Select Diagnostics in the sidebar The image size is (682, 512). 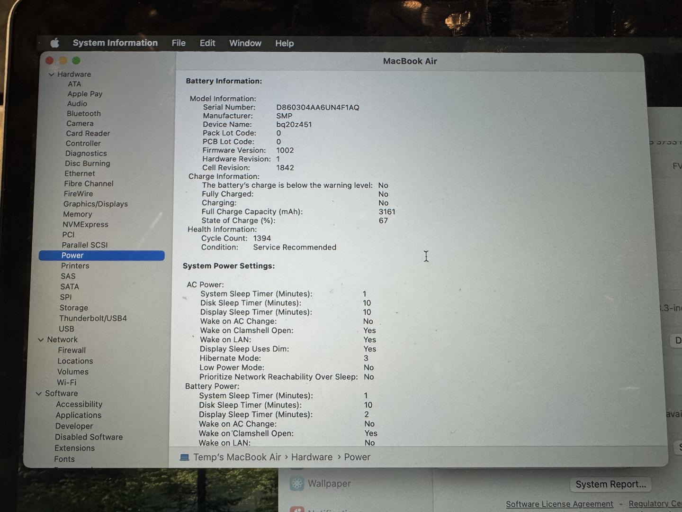[86, 154]
